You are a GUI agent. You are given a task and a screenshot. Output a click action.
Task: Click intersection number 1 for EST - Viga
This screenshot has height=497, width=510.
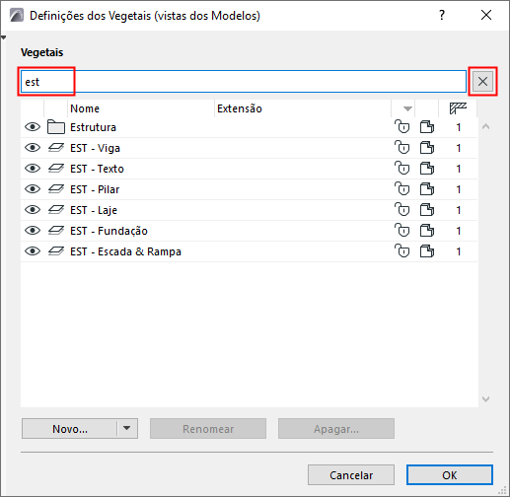[459, 148]
